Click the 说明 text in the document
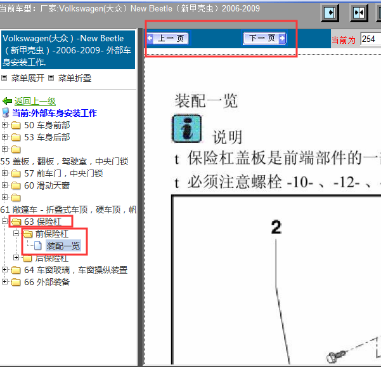 click(x=228, y=137)
